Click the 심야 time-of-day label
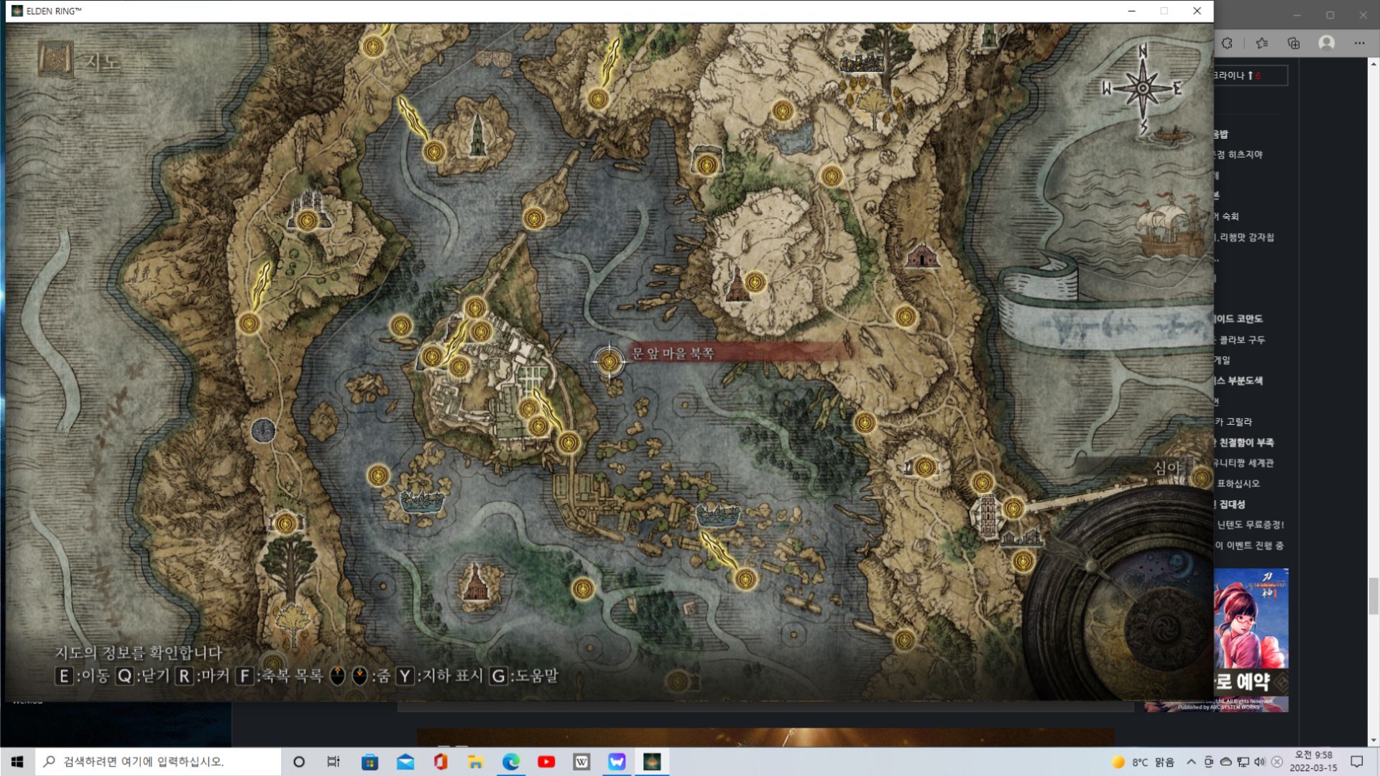Screen dimensions: 1380x776 point(1167,468)
